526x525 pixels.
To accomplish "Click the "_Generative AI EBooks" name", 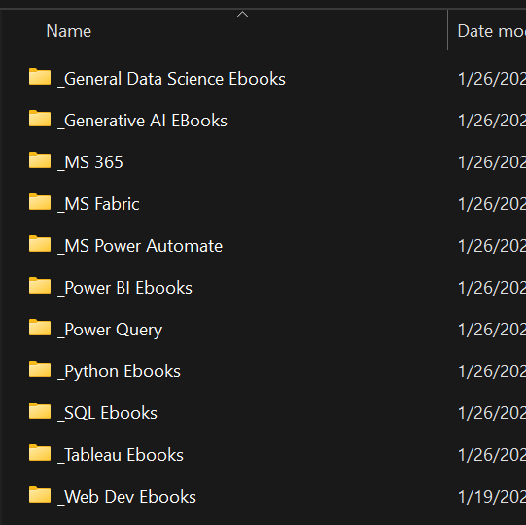I will click(142, 122).
